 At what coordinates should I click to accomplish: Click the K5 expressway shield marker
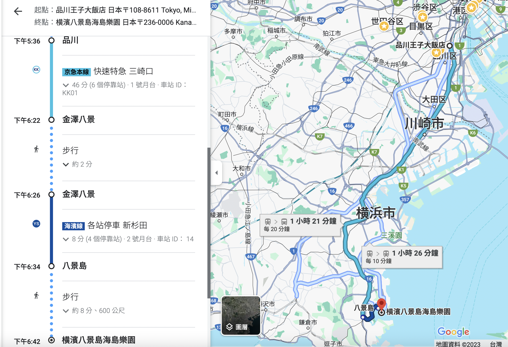click(x=404, y=186)
